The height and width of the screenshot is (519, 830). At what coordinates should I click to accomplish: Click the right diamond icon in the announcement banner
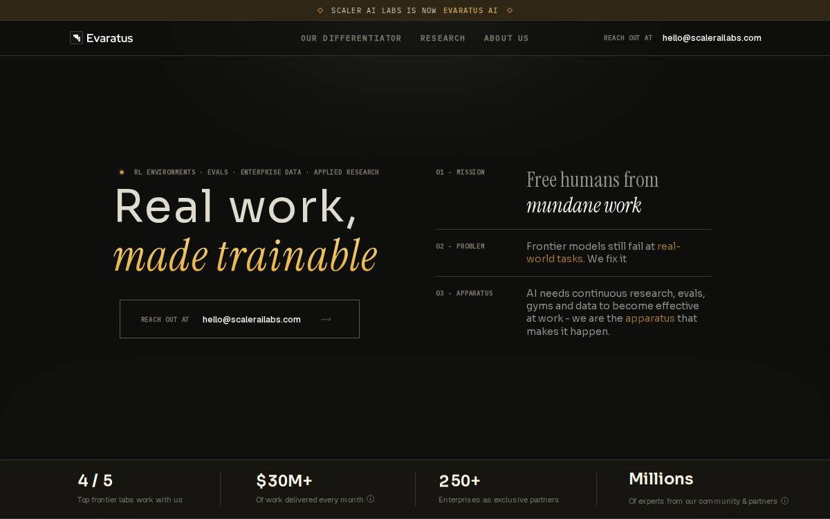click(x=510, y=10)
